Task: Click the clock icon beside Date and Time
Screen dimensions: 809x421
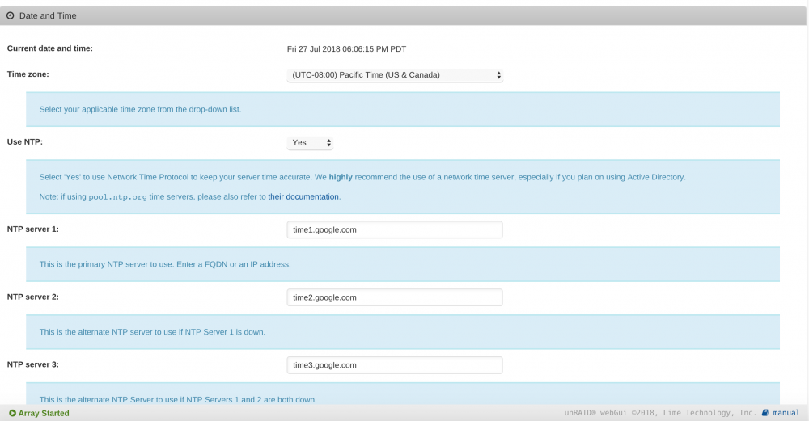Action: click(x=11, y=16)
